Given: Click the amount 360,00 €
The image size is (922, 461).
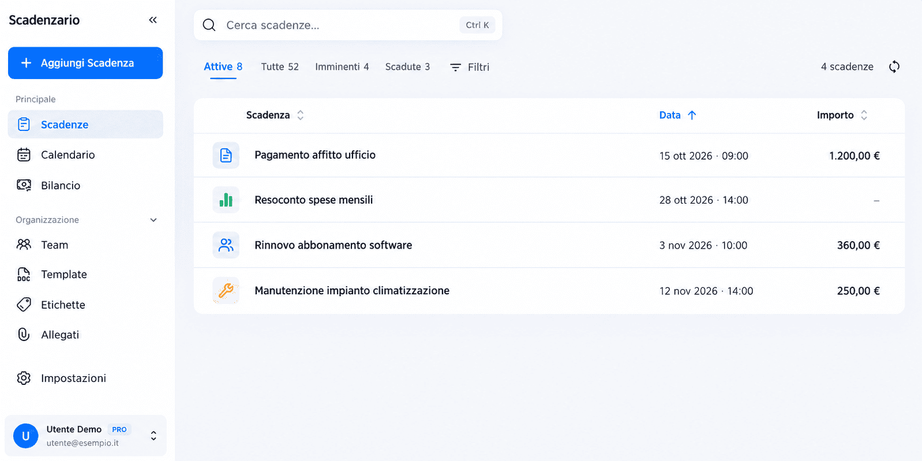Looking at the screenshot, I should tap(859, 245).
